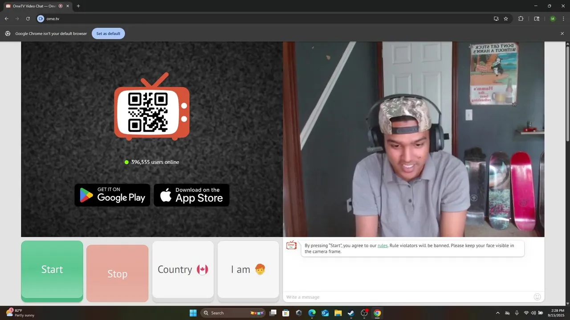Open the Chrome extensions puzzle icon
Image resolution: width=570 pixels, height=320 pixels.
[x=521, y=19]
